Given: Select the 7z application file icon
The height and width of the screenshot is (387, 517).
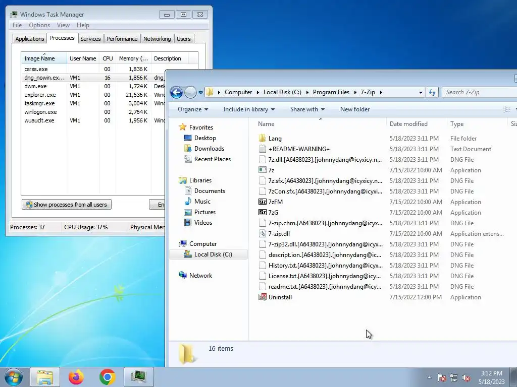Looking at the screenshot, I should click(x=262, y=170).
